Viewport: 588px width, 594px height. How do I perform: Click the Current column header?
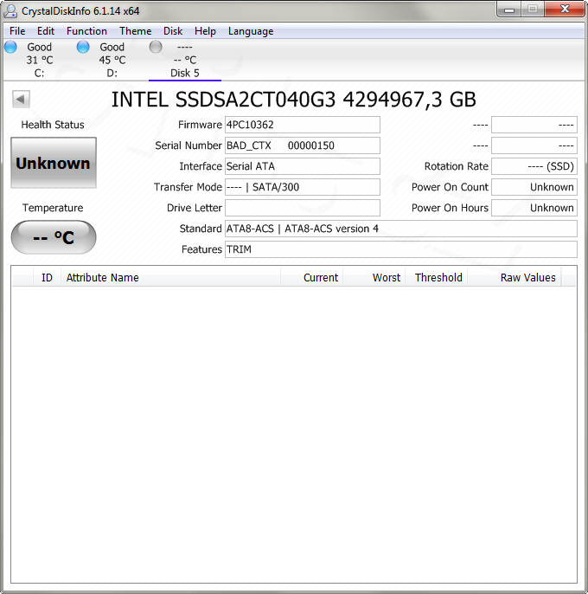[312, 278]
